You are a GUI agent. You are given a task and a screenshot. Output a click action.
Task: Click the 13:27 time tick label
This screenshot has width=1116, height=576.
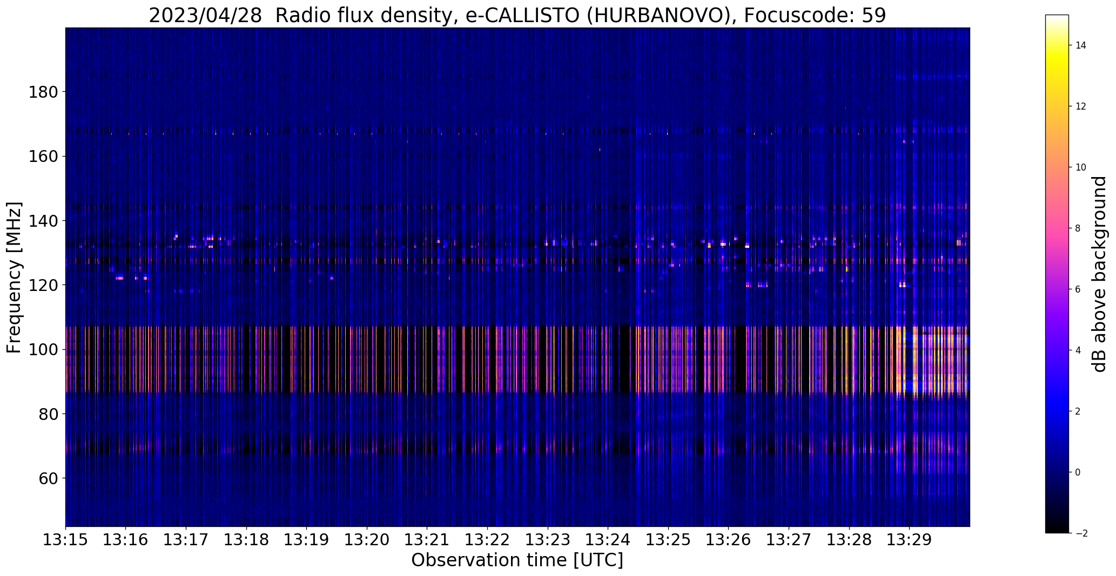tap(789, 540)
